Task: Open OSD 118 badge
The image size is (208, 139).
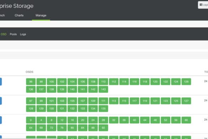Action: click(x=145, y=82)
